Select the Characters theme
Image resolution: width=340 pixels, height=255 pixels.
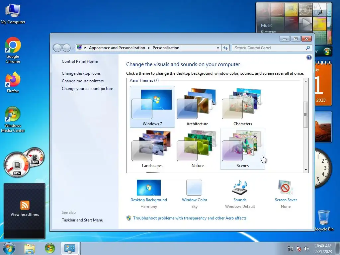pos(242,107)
